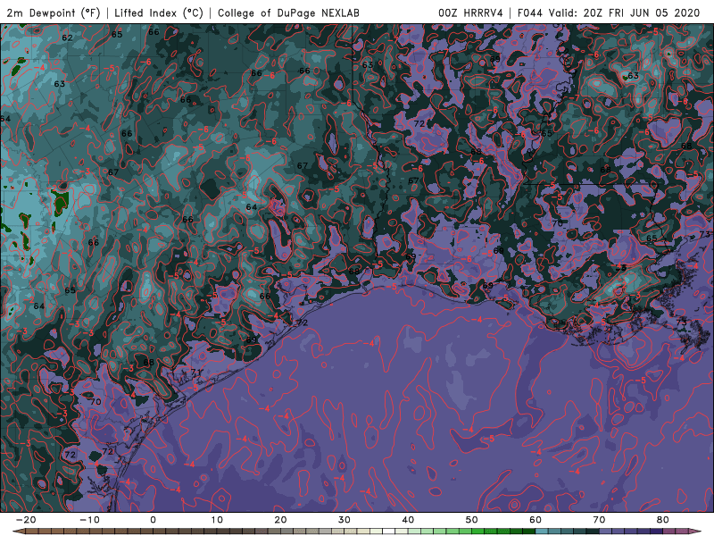714x536 pixels.
Task: Click the right arrow end of color bar
Action: [x=696, y=531]
